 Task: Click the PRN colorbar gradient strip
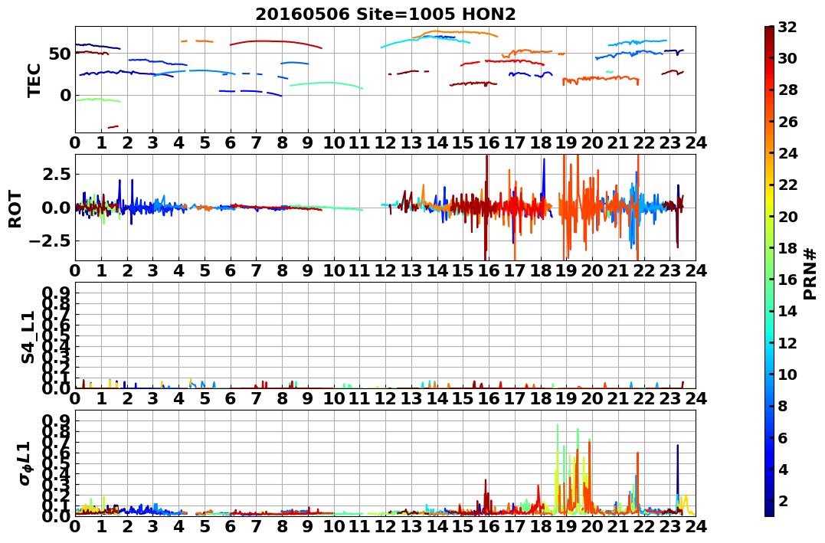[x=769, y=270]
